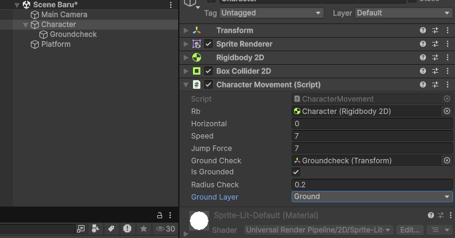Expand the Box Collider 2D component

(186, 71)
